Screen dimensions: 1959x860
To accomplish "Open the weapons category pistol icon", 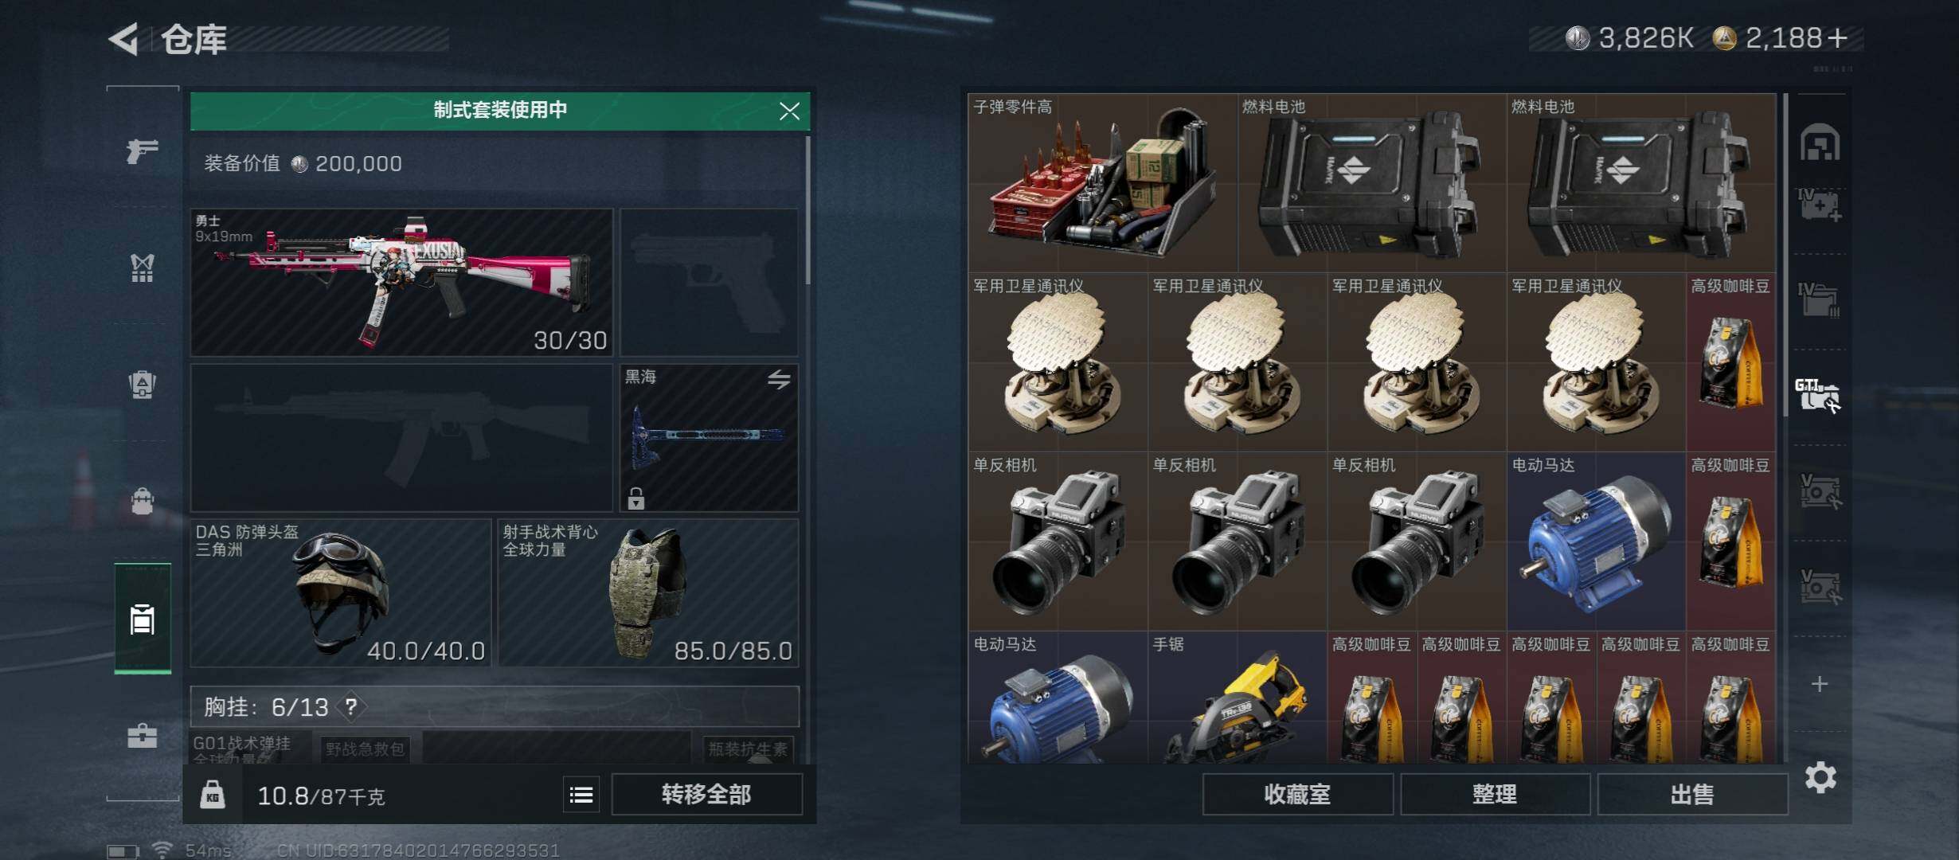I will [143, 150].
